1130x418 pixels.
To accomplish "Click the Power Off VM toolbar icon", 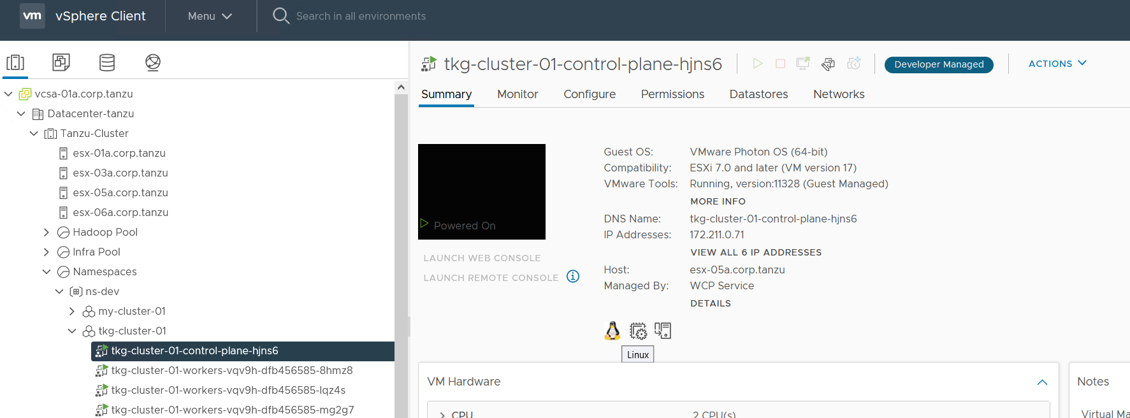I will pyautogui.click(x=780, y=63).
